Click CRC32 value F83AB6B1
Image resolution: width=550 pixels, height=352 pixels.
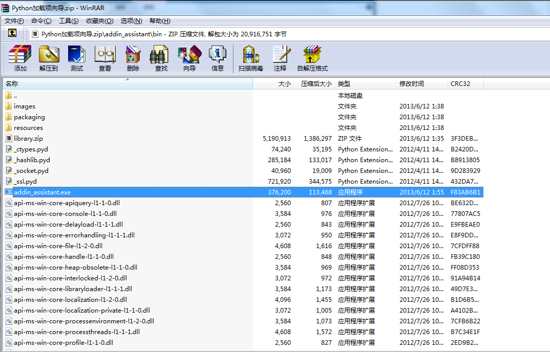(x=466, y=192)
